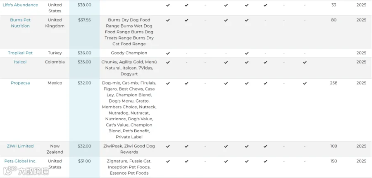
Task: Open the Propecsa company link
Action: 20,83
